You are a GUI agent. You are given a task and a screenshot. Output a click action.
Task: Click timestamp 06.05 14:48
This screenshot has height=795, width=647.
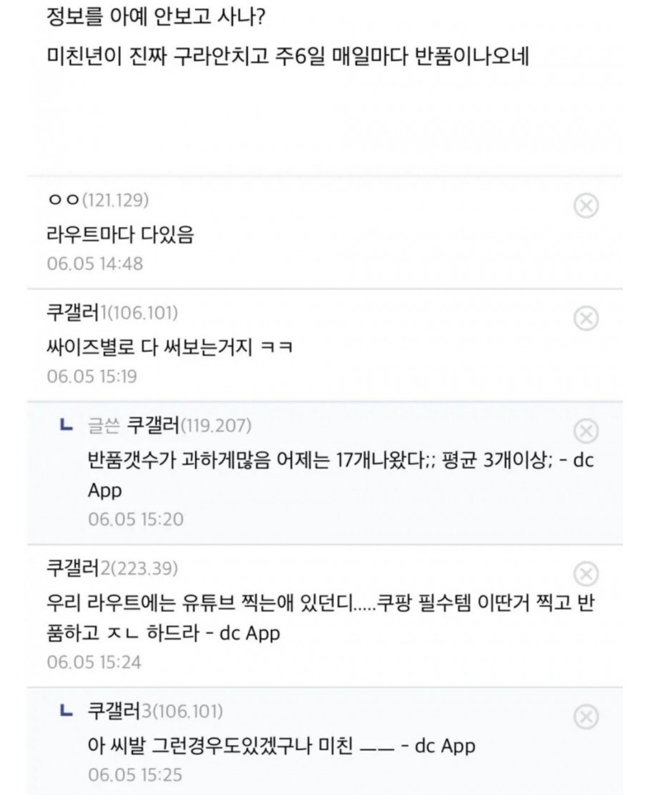coord(95,263)
